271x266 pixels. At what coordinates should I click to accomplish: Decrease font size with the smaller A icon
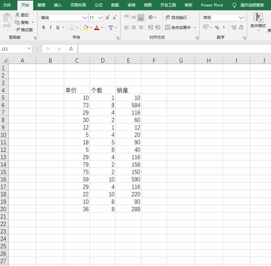point(115,17)
